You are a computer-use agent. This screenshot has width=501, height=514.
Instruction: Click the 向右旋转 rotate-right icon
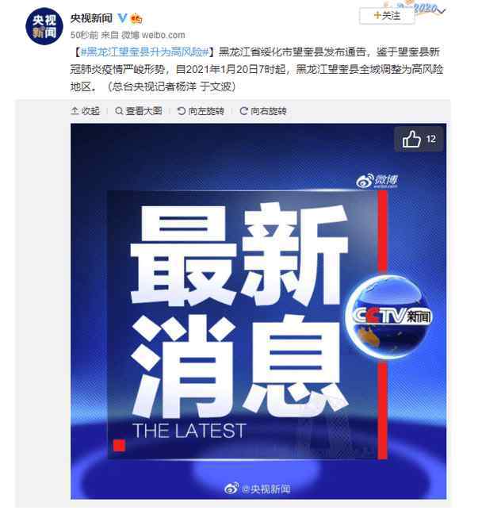[x=243, y=111]
